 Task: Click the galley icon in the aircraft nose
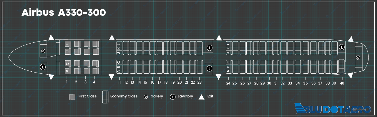click(43, 51)
